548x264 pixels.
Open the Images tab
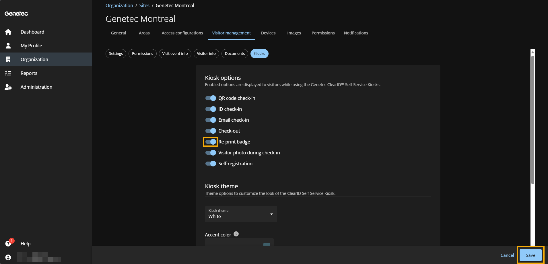pos(294,33)
